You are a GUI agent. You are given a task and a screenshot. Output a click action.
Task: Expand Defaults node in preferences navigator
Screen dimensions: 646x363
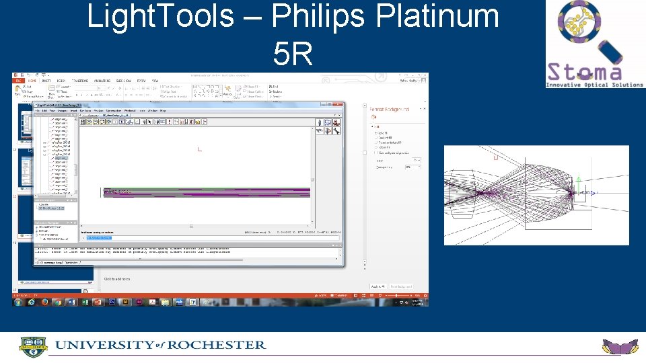36,231
